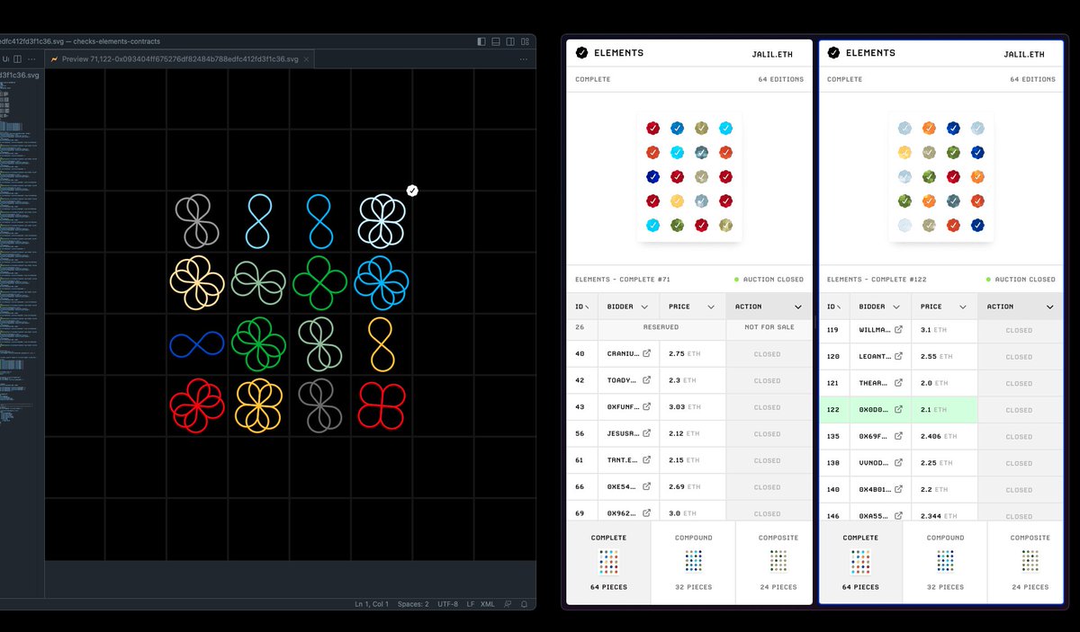Viewport: 1080px width, 632px height.
Task: Click Not For Sale cell in row 26
Action: point(768,327)
